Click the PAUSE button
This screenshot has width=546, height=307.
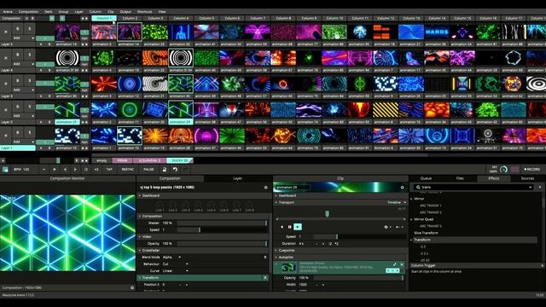(x=148, y=170)
